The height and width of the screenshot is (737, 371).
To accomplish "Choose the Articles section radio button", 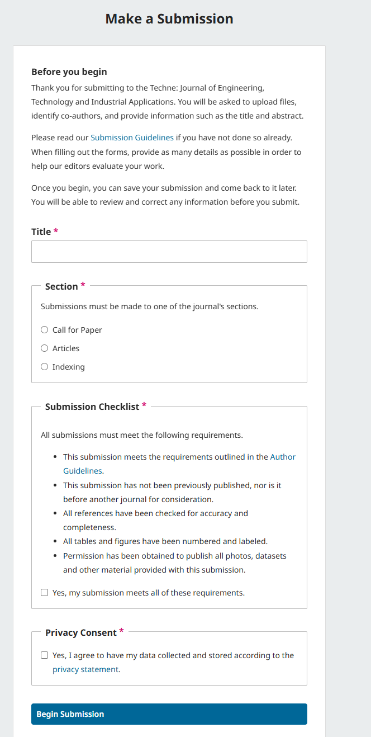I will point(45,348).
